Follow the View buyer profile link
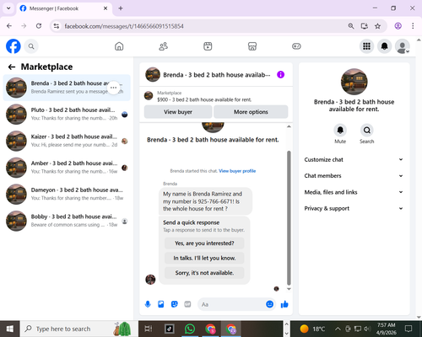422x337 pixels. click(x=237, y=171)
